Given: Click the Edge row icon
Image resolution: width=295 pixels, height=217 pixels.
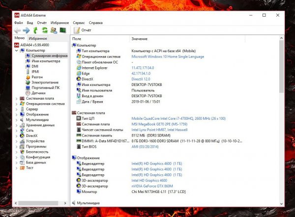Looking at the screenshot, I should pyautogui.click(x=79, y=74).
